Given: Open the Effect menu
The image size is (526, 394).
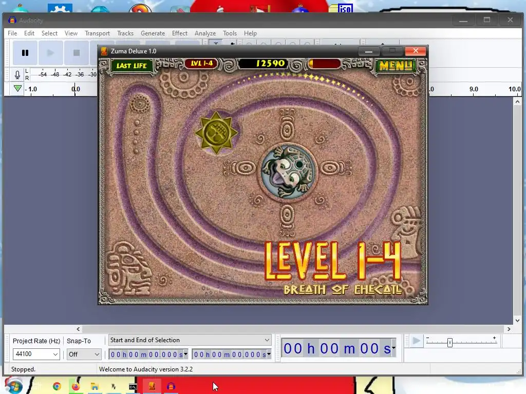Looking at the screenshot, I should tap(179, 33).
